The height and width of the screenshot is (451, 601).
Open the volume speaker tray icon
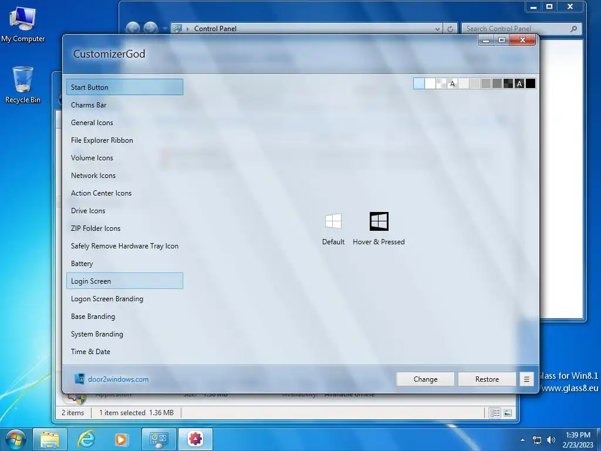(551, 440)
